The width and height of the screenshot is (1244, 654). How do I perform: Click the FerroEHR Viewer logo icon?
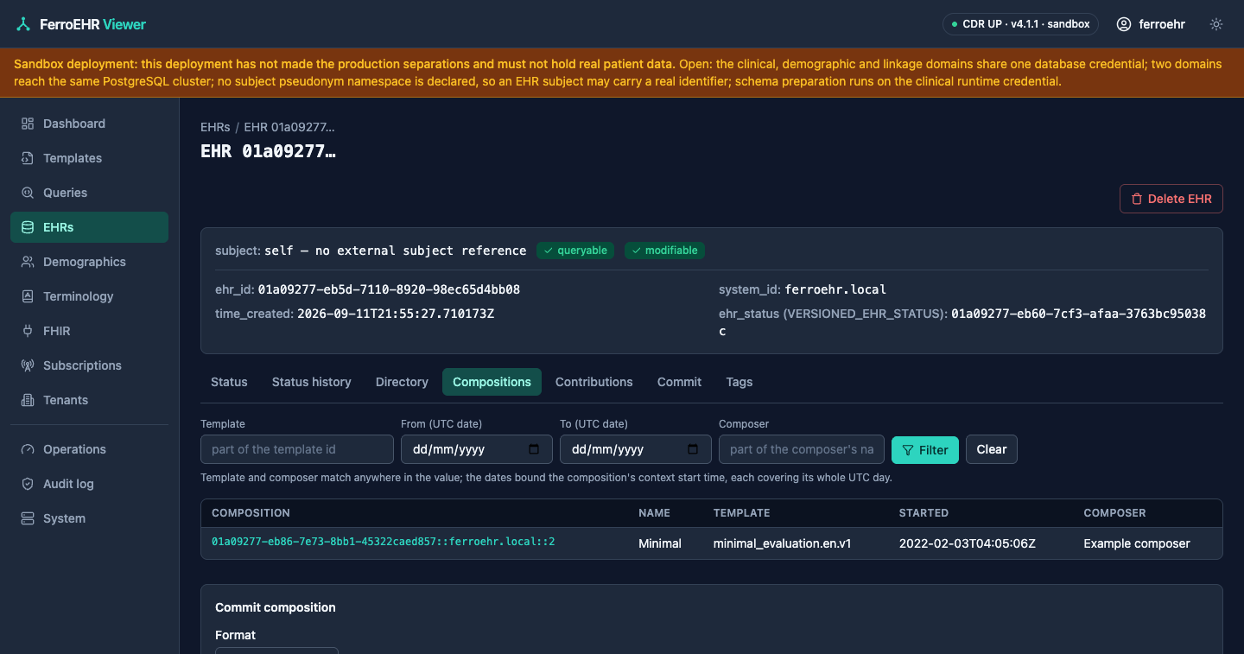tap(23, 24)
